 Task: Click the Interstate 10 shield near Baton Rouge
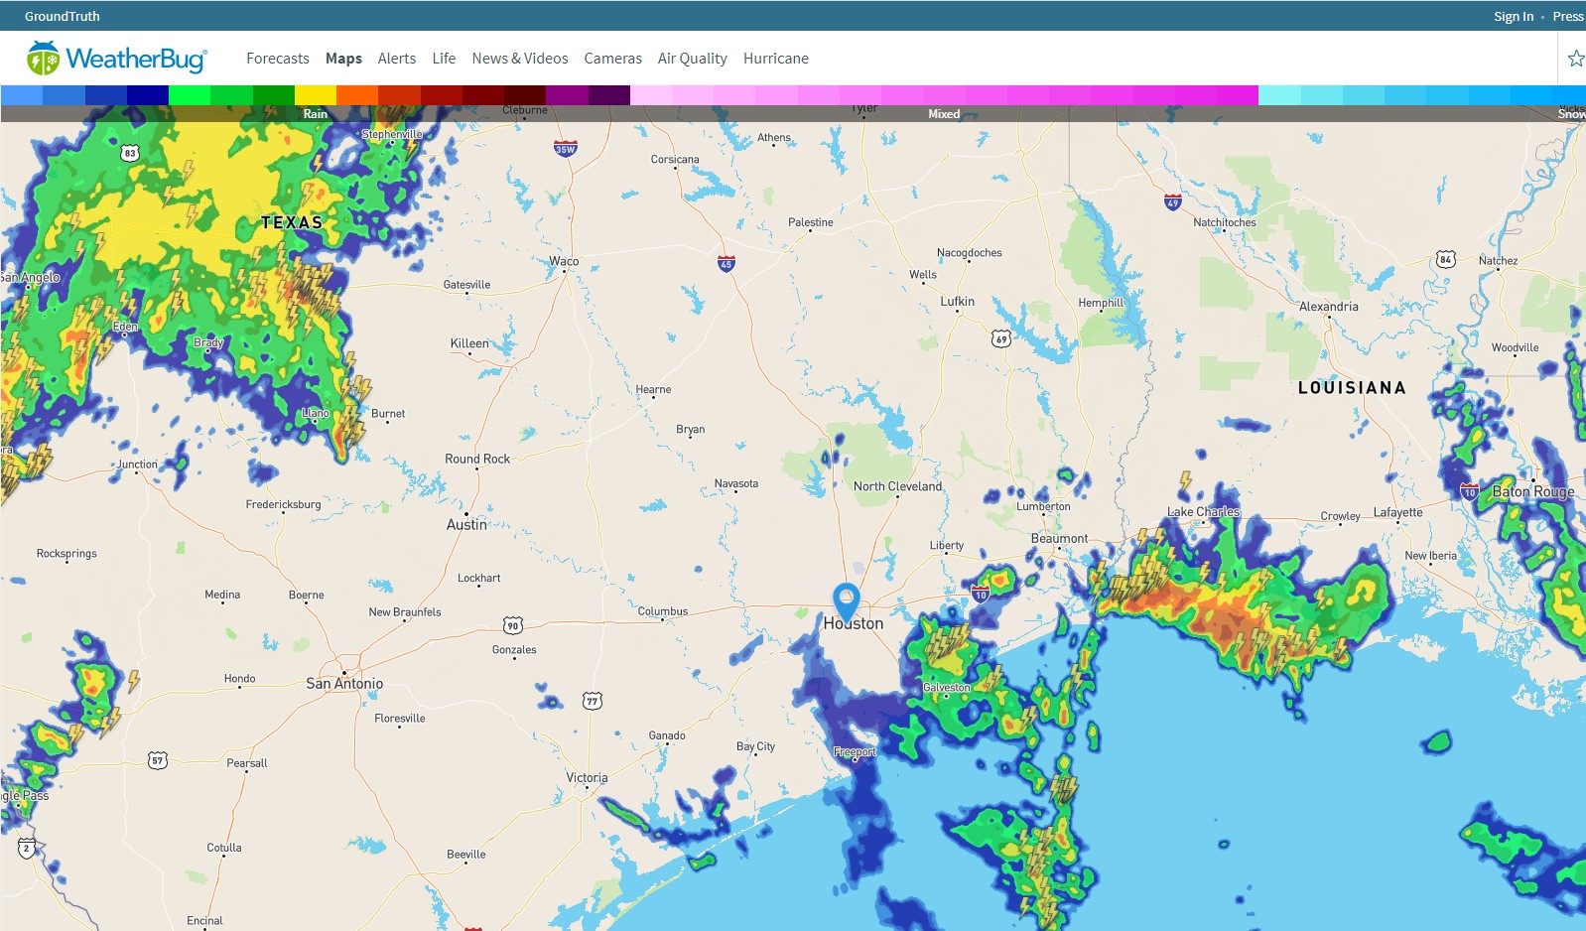pyautogui.click(x=1470, y=491)
